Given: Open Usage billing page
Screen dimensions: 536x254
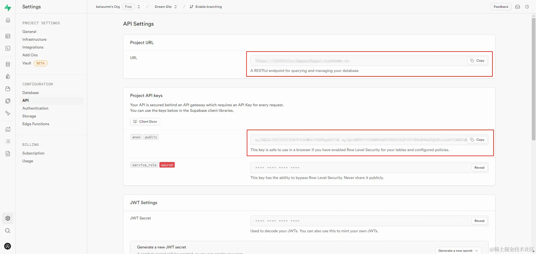Looking at the screenshot, I should (x=28, y=161).
